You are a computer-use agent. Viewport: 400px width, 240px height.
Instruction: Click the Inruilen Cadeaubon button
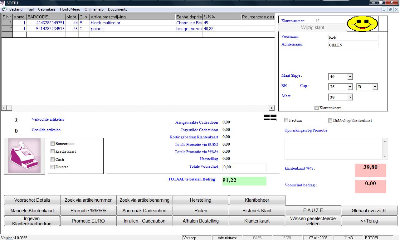pyautogui.click(x=144, y=221)
